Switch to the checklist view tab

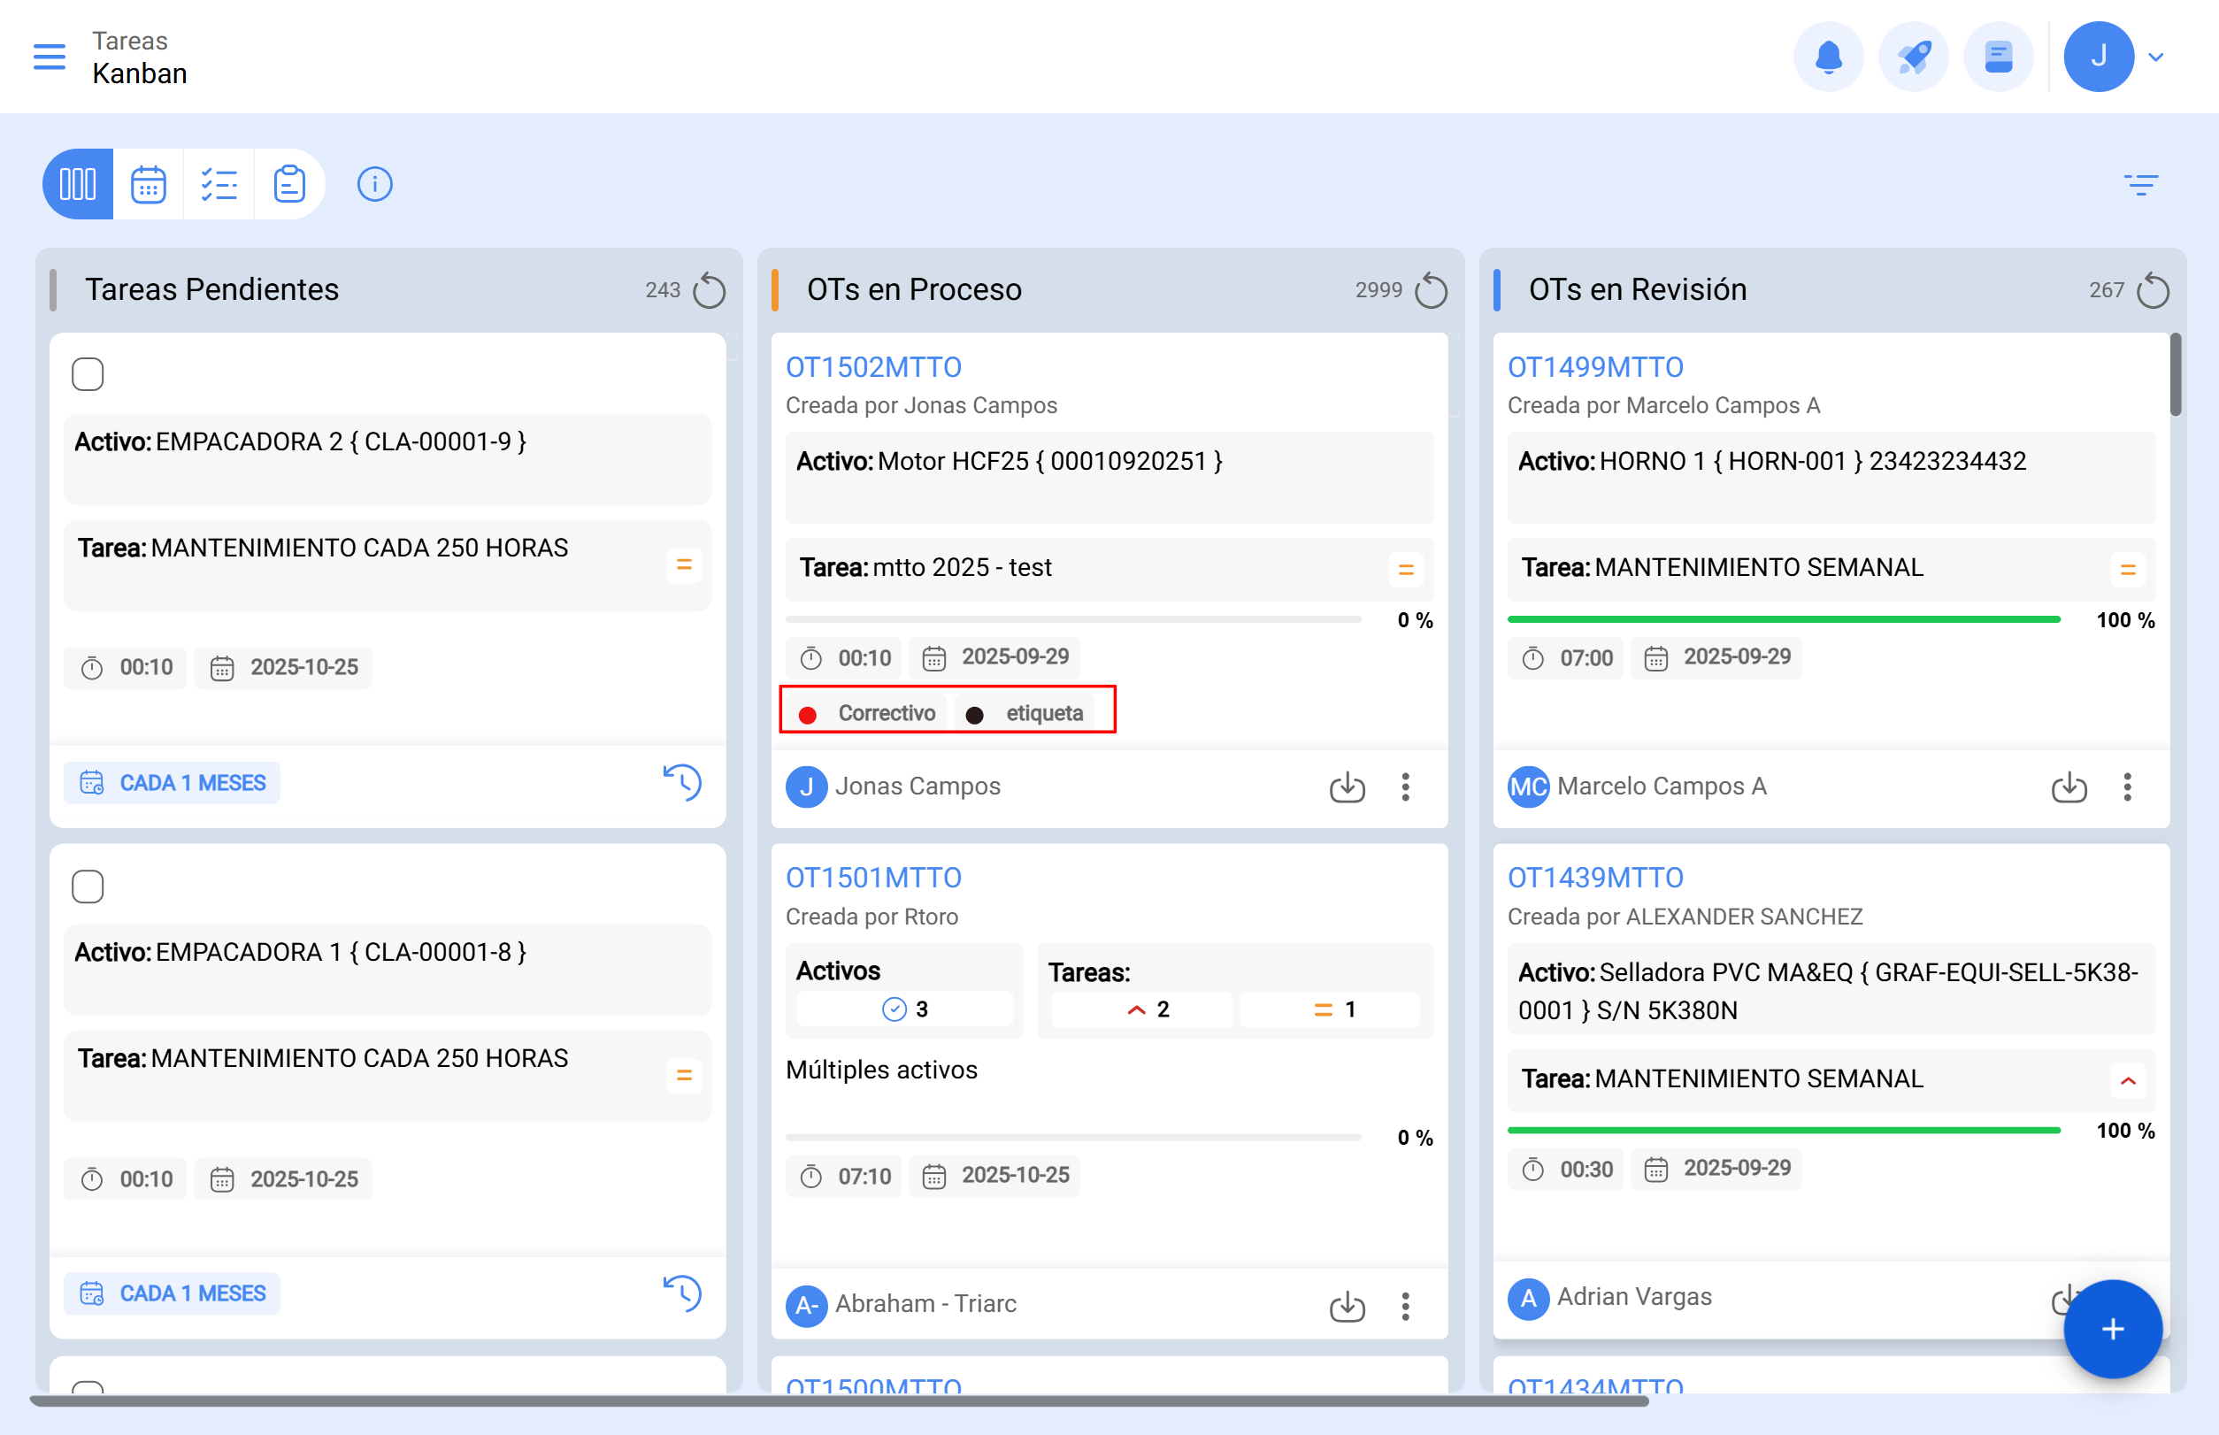(x=219, y=185)
